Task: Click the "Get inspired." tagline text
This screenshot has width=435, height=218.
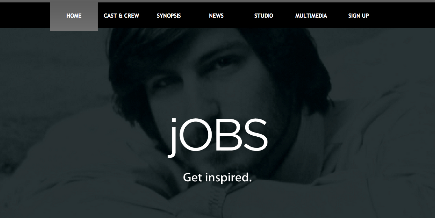Action: (217, 178)
